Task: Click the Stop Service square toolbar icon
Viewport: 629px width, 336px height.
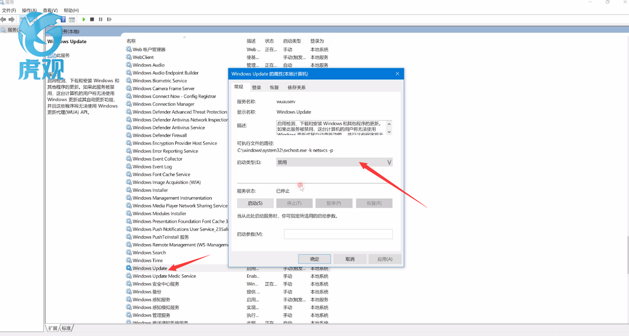Action: (x=92, y=19)
